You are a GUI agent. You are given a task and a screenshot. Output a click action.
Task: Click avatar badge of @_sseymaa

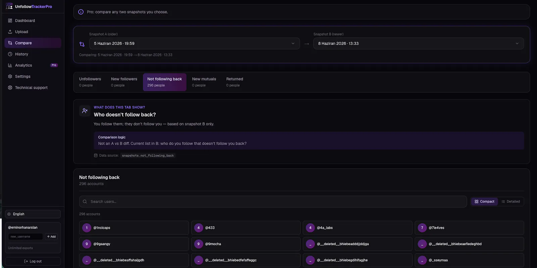pos(422,260)
